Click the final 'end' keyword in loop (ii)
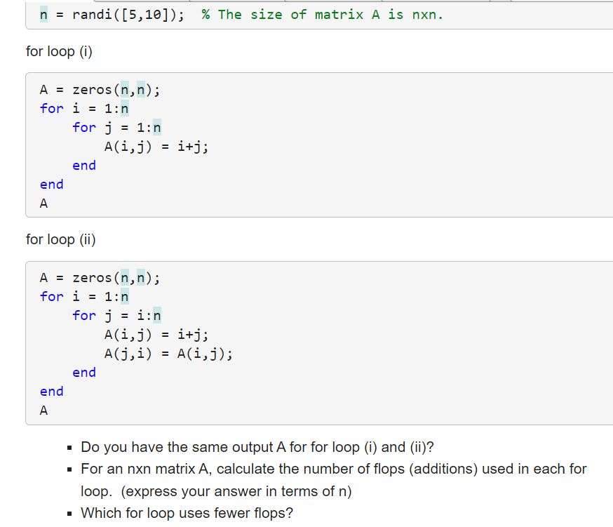 [50, 391]
